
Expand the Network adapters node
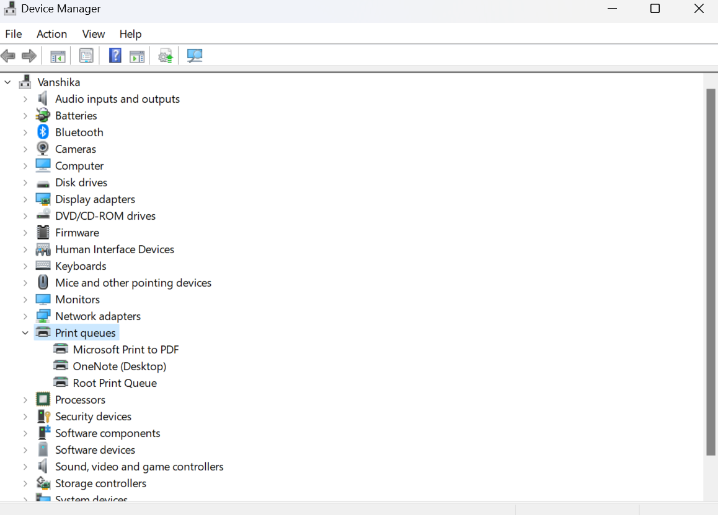25,316
